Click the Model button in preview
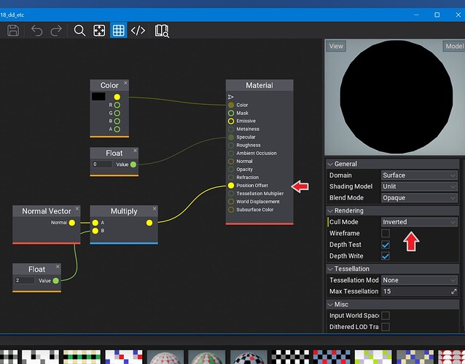This screenshot has height=364, width=465. point(453,46)
